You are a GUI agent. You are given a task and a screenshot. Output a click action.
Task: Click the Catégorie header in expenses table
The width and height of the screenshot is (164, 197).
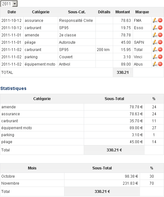click(x=41, y=12)
